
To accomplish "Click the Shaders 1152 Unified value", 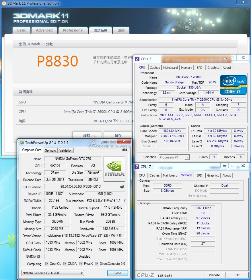I will pos(60,207).
